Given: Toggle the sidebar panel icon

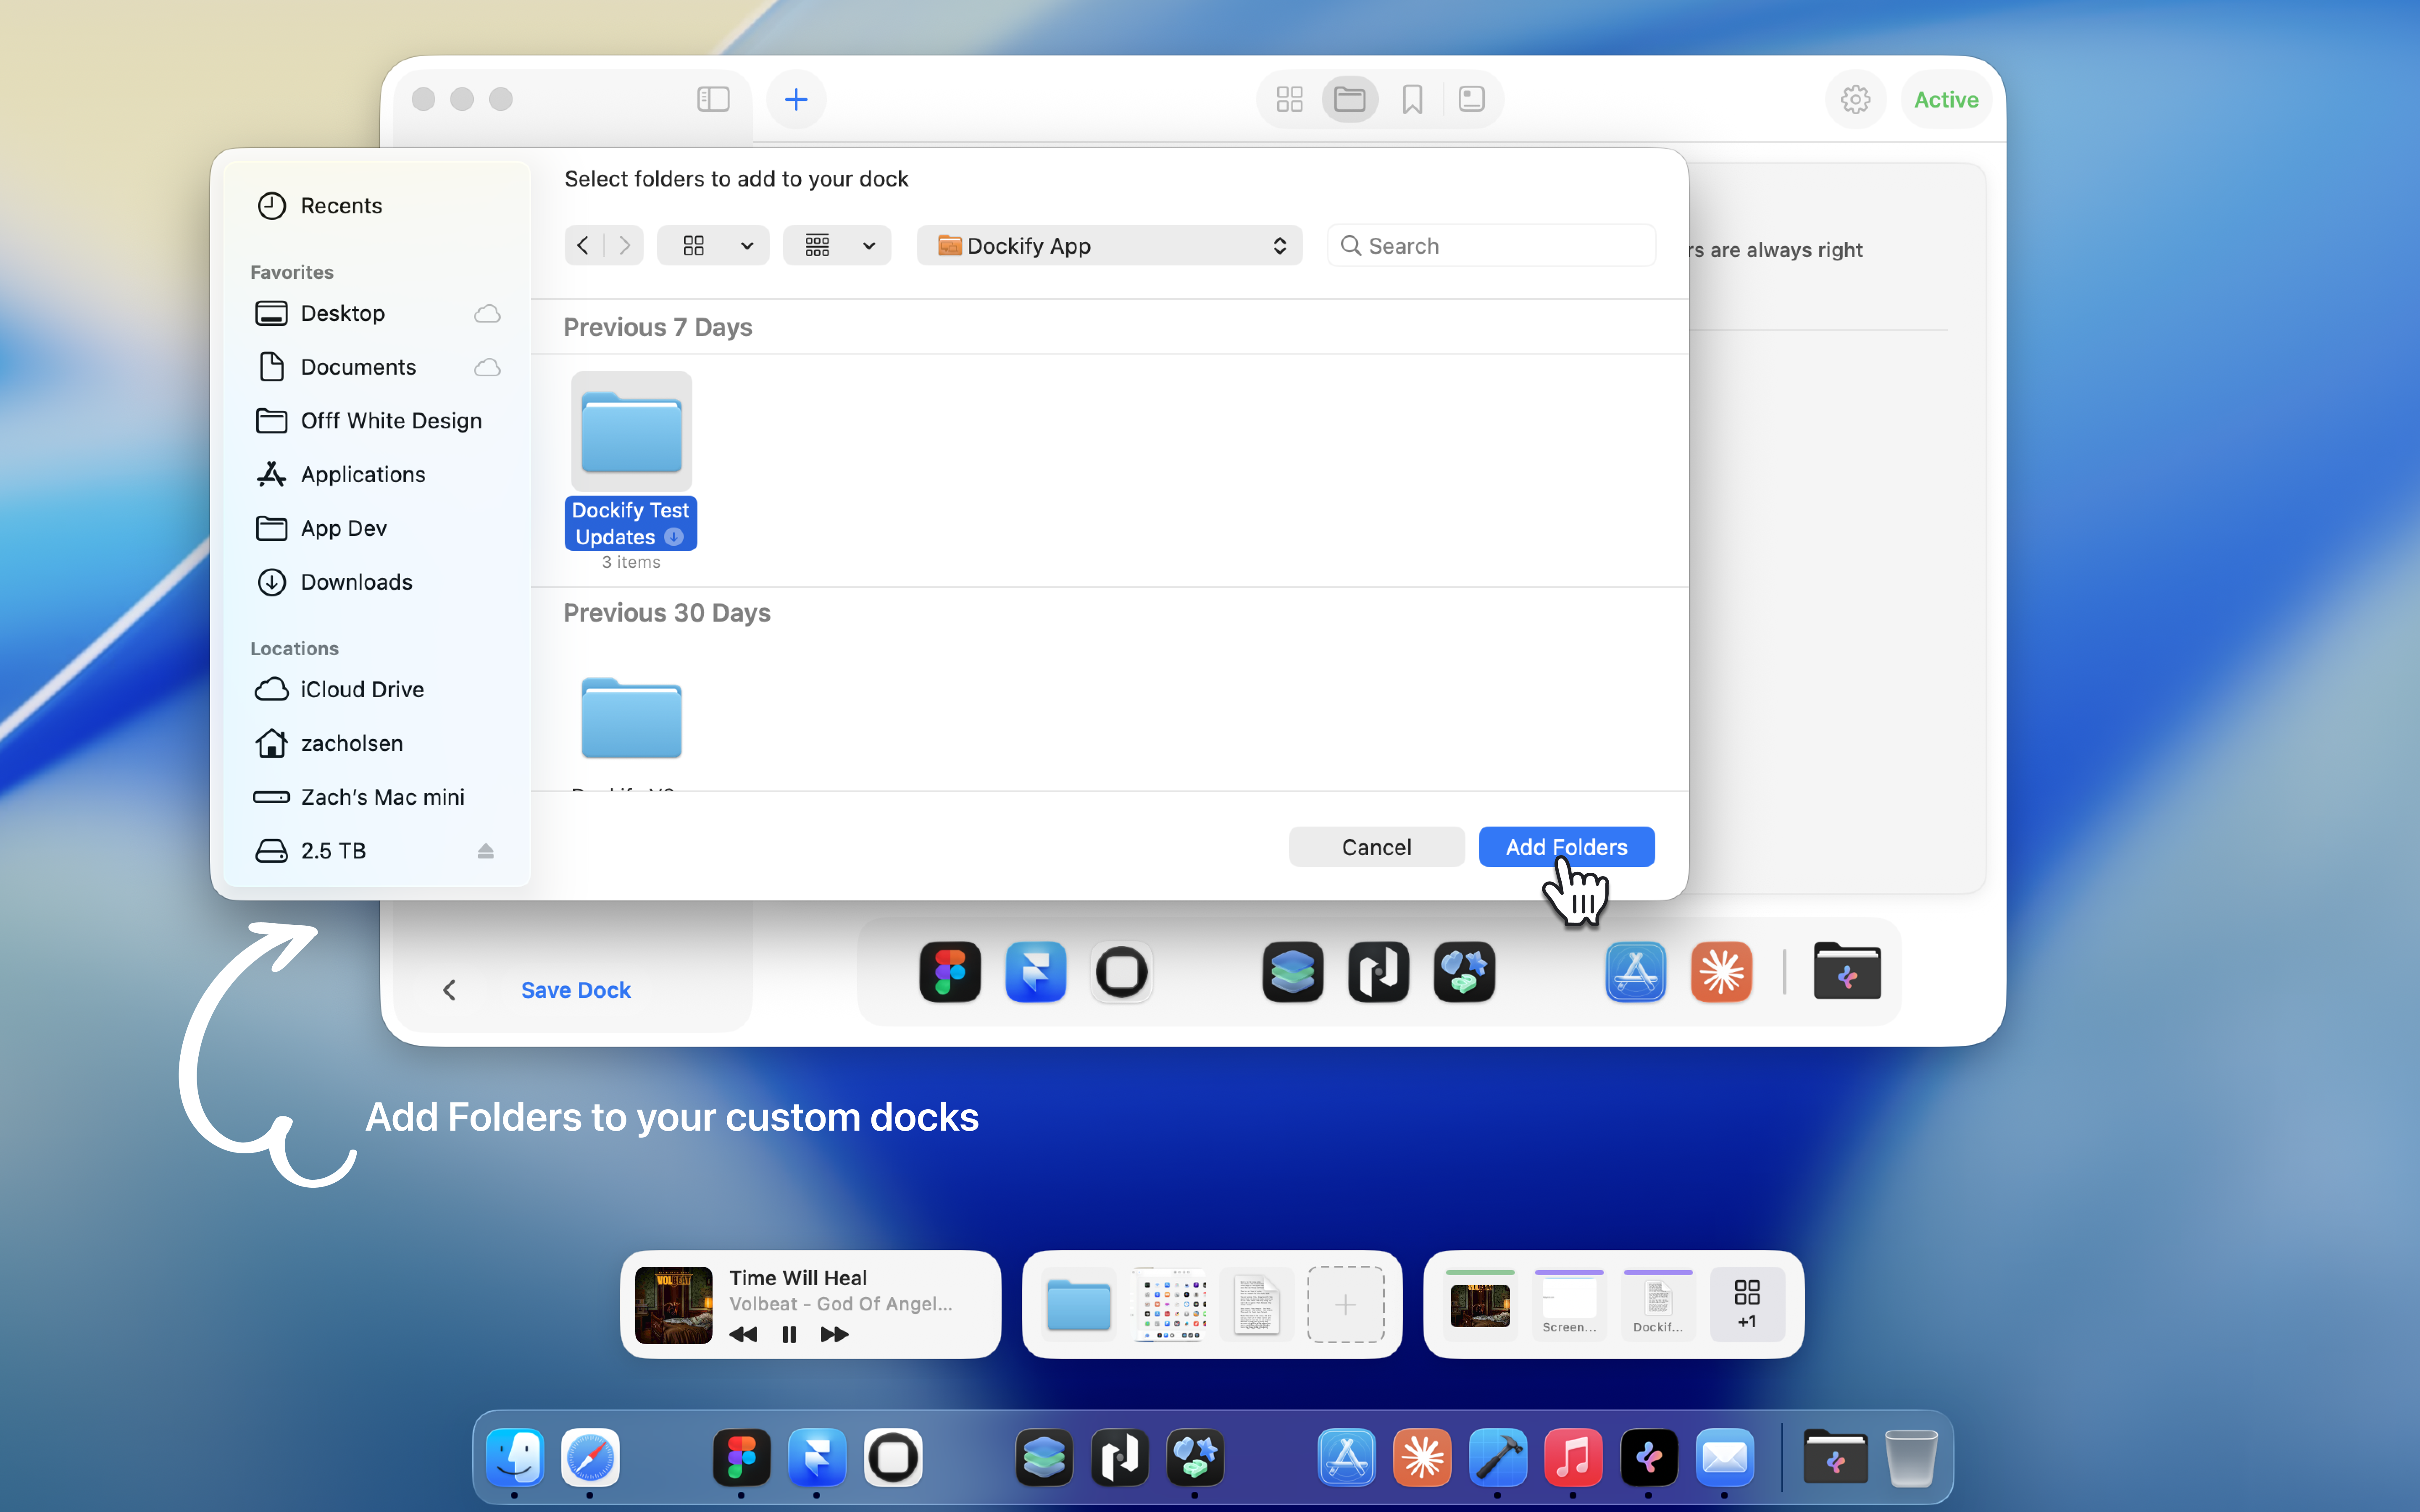Looking at the screenshot, I should [x=713, y=99].
